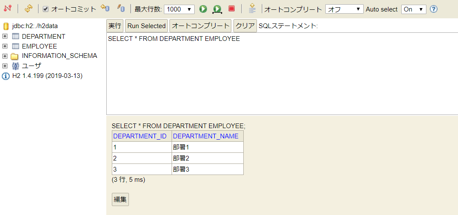Select EMPLOYEE in the tree
Image resolution: width=458 pixels, height=215 pixels.
39,46
